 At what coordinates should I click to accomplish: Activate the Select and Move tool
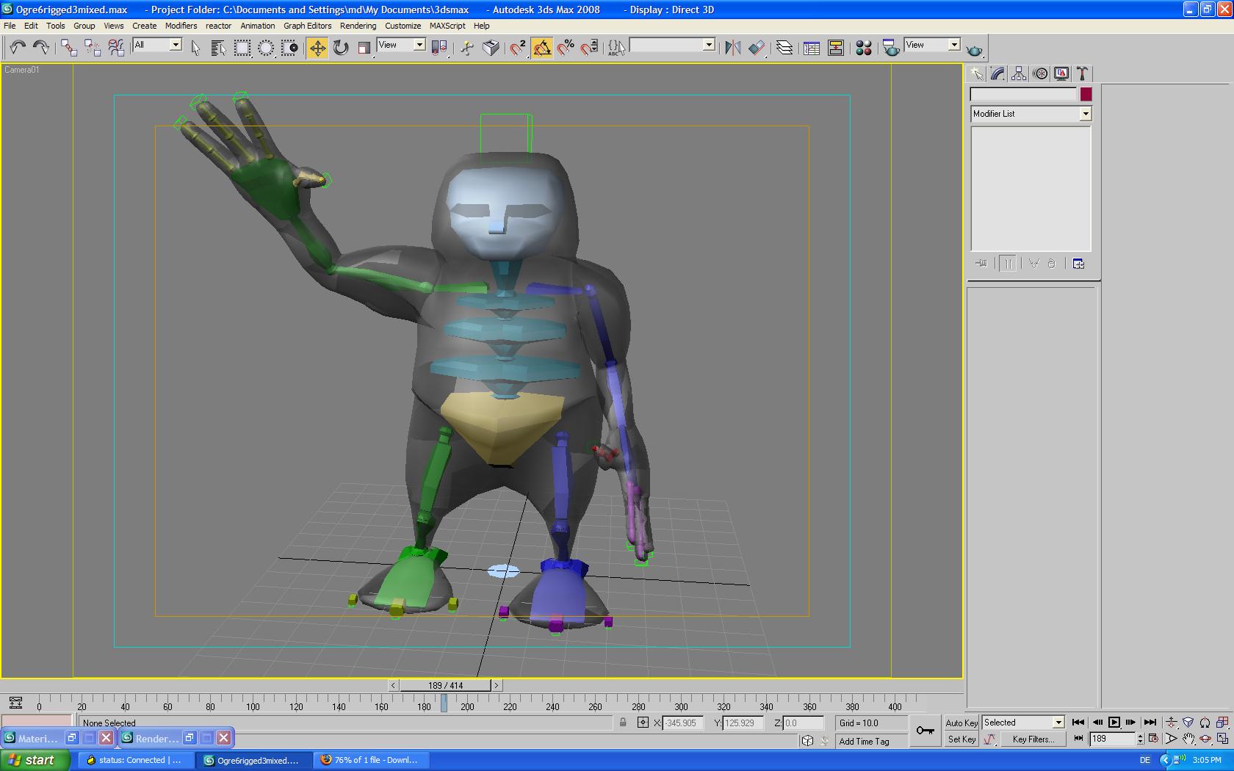[317, 48]
